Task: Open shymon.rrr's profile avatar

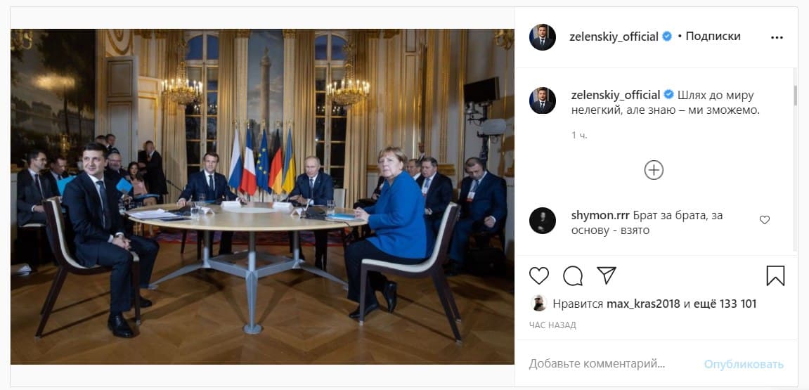Action: click(542, 220)
